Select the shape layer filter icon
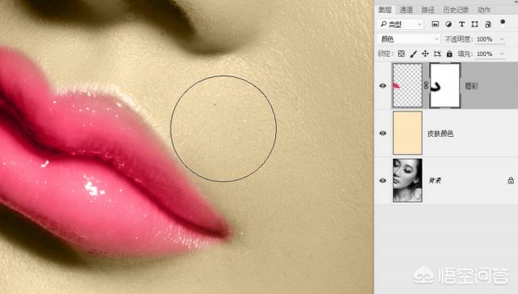 pyautogui.click(x=475, y=24)
